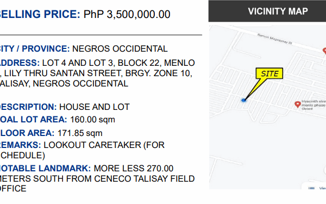Open the list icon at map bottom
The width and height of the screenshot is (326, 204).
tap(311, 188)
